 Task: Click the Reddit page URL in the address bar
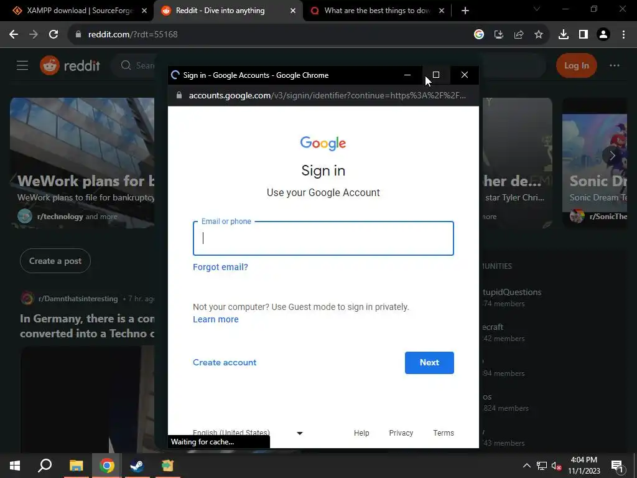[133, 35]
